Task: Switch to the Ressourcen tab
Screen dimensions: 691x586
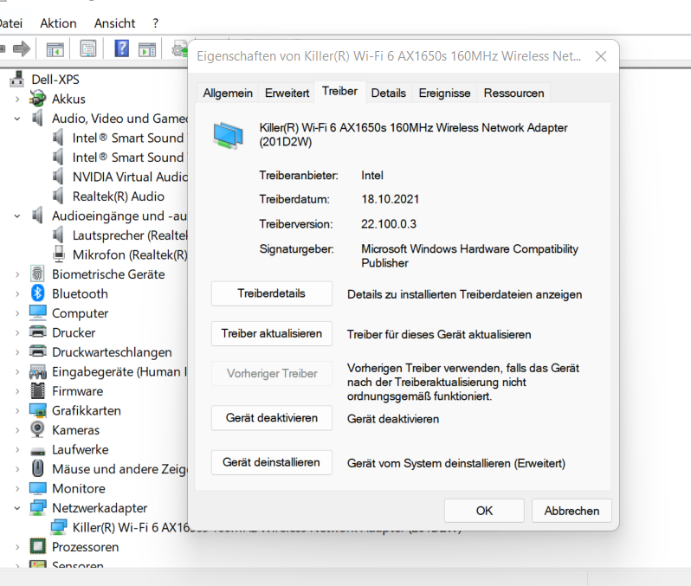Action: (x=513, y=93)
